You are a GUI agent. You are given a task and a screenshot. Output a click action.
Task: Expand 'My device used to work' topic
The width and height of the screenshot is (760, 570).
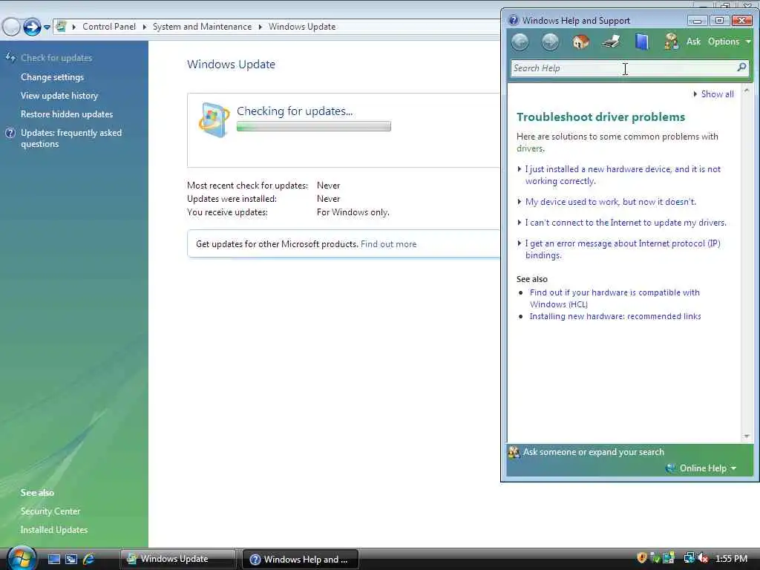tap(610, 202)
